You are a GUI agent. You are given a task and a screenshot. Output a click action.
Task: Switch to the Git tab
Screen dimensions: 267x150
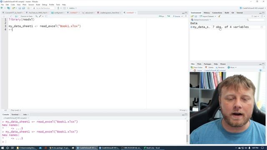[233, 13]
